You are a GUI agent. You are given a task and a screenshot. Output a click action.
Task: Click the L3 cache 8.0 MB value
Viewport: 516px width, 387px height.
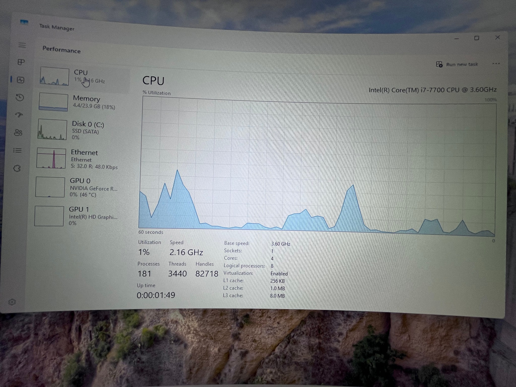(x=277, y=296)
